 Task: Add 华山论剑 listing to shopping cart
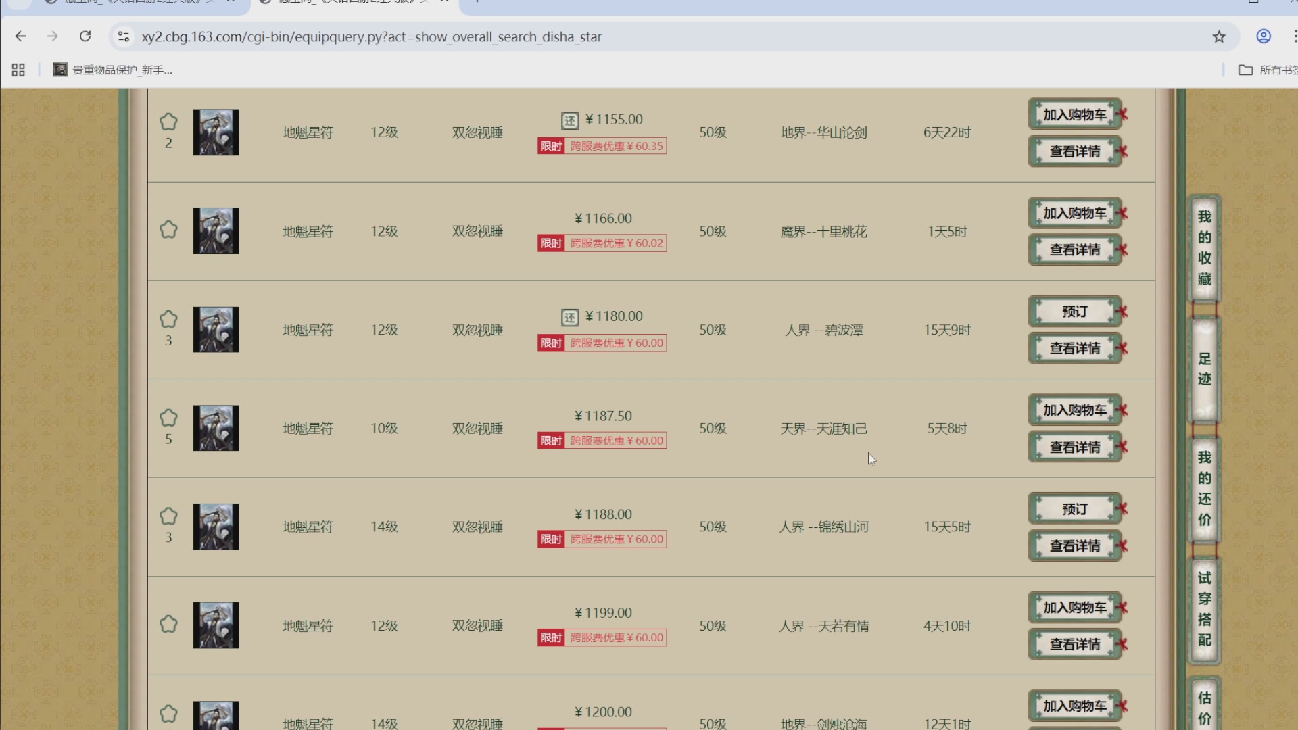tap(1074, 114)
